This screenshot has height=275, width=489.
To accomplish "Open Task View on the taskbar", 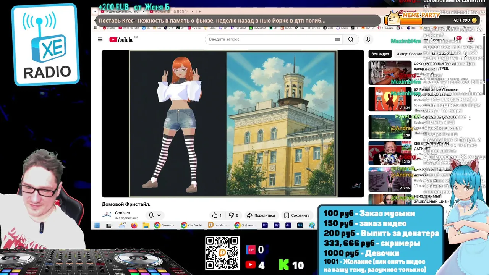I will [x=109, y=226].
